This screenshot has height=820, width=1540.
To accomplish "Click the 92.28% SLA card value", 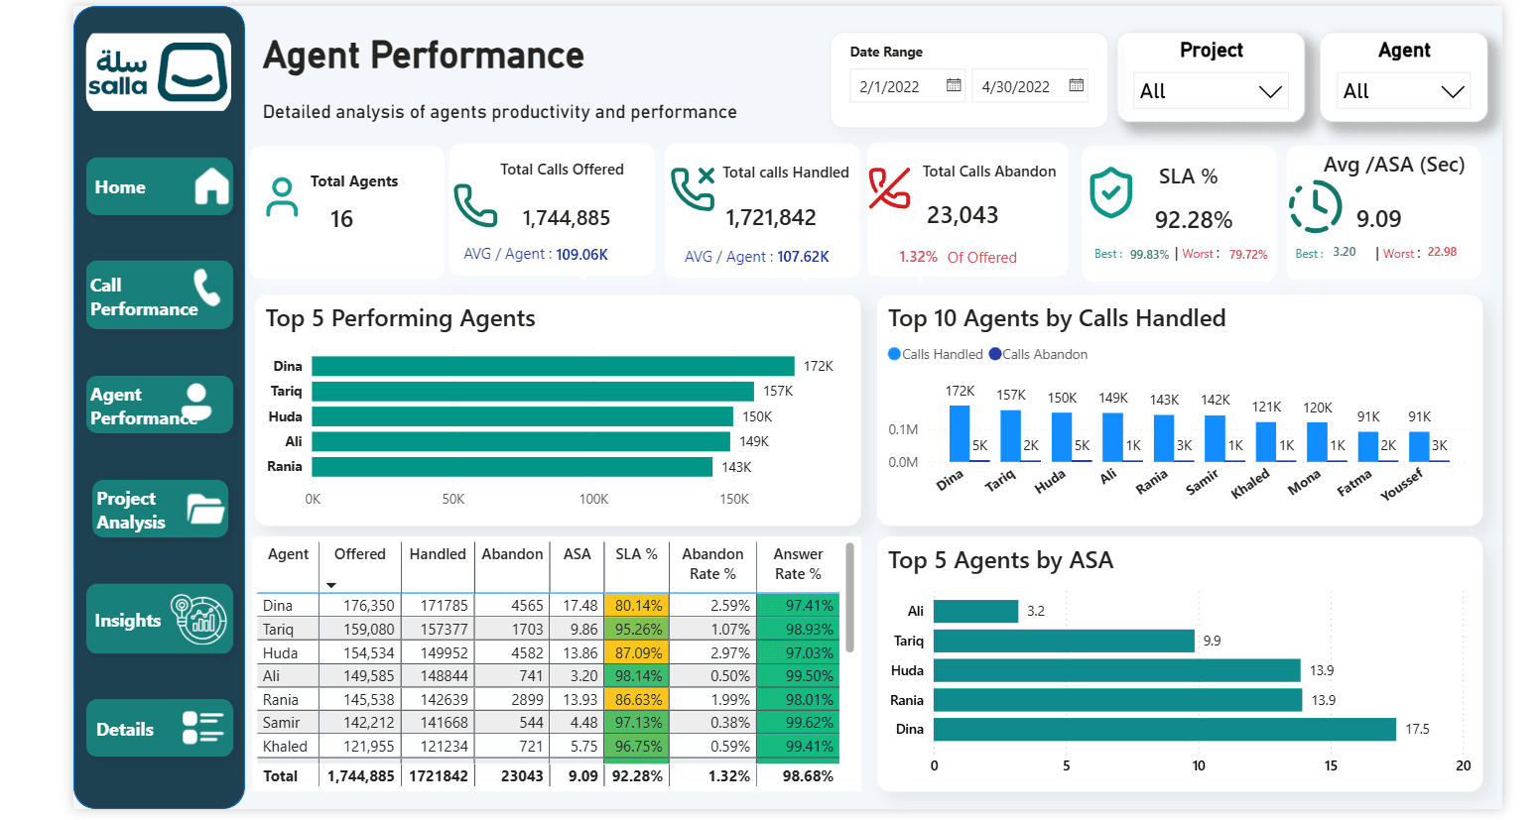I will click(x=1193, y=220).
